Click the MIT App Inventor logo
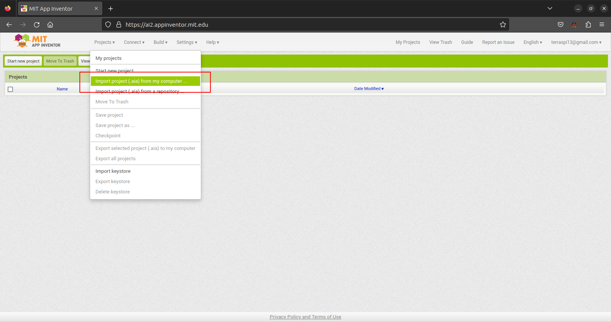This screenshot has width=611, height=322. pyautogui.click(x=37, y=41)
